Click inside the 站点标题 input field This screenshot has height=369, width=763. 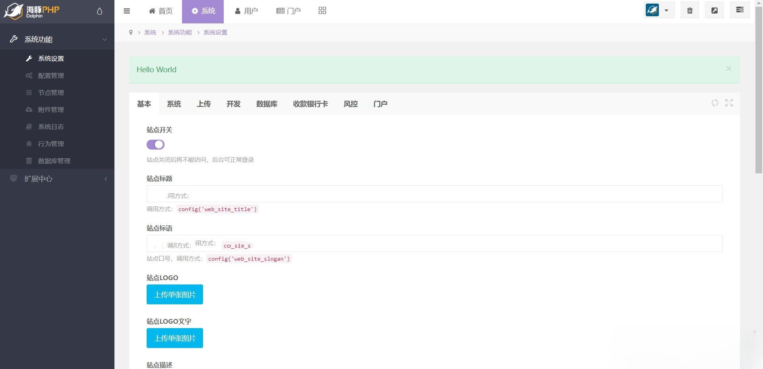point(358,194)
